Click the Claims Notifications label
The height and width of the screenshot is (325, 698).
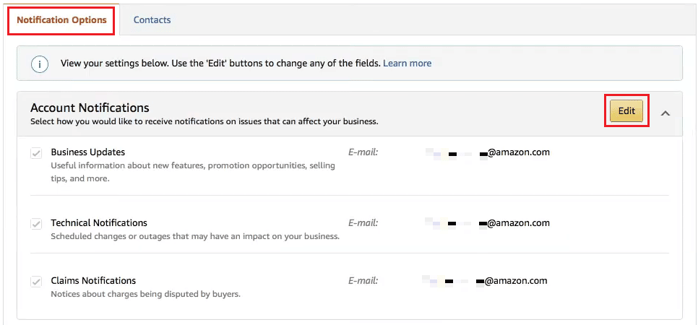click(93, 281)
